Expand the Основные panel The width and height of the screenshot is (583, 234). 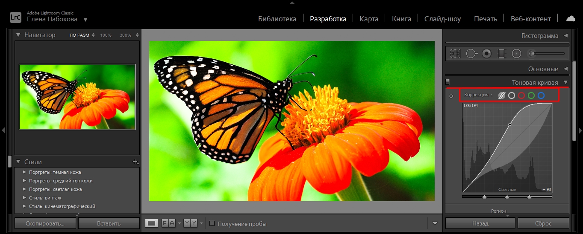pos(565,69)
